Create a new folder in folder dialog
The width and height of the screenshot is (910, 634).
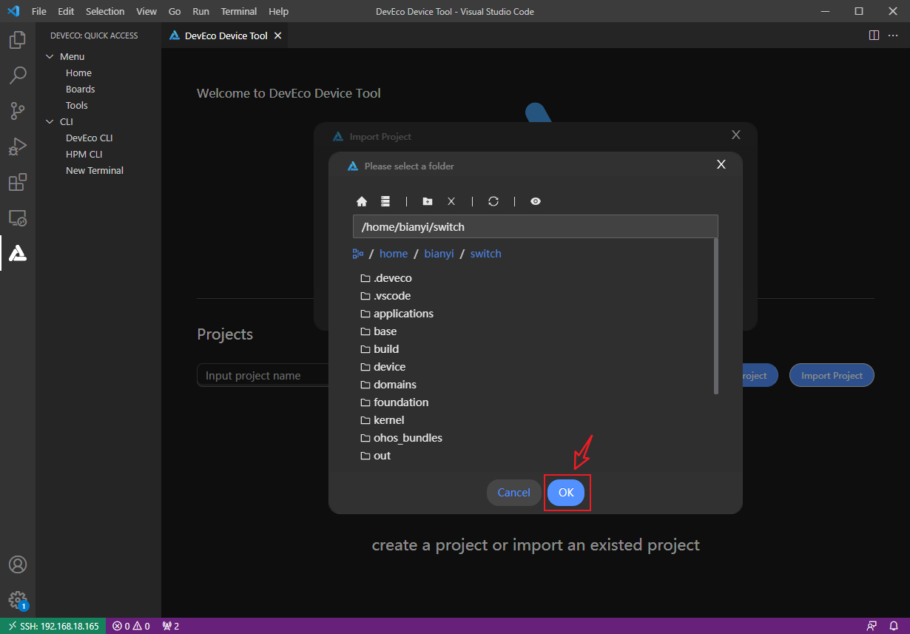coord(428,201)
